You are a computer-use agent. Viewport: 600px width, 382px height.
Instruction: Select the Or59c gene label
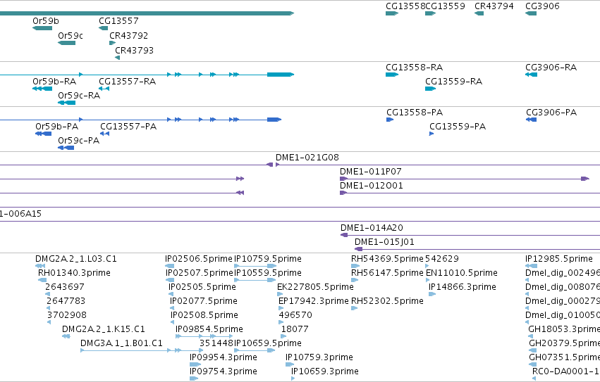coord(71,35)
